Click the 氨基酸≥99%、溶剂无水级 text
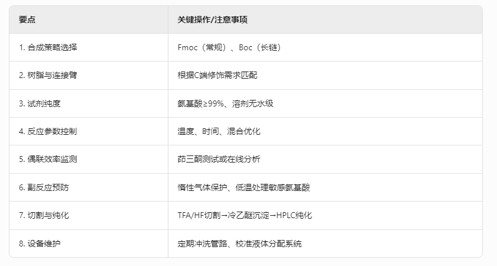497x266 pixels. click(x=225, y=103)
